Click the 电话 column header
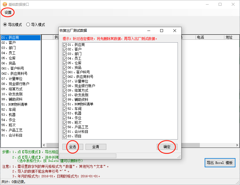Image resolution: width=240 pixels, height=185 pixels. click(x=200, y=37)
